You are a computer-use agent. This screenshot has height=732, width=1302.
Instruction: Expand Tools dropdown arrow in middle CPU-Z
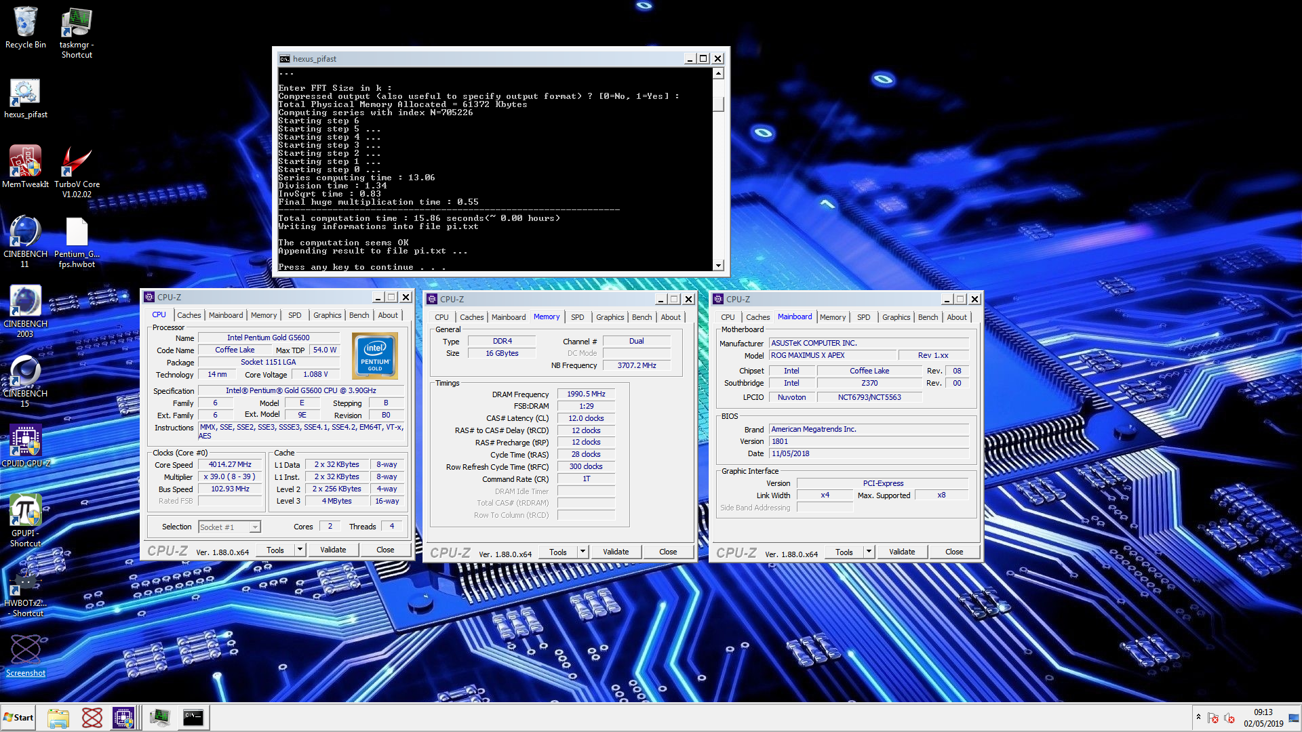click(583, 552)
